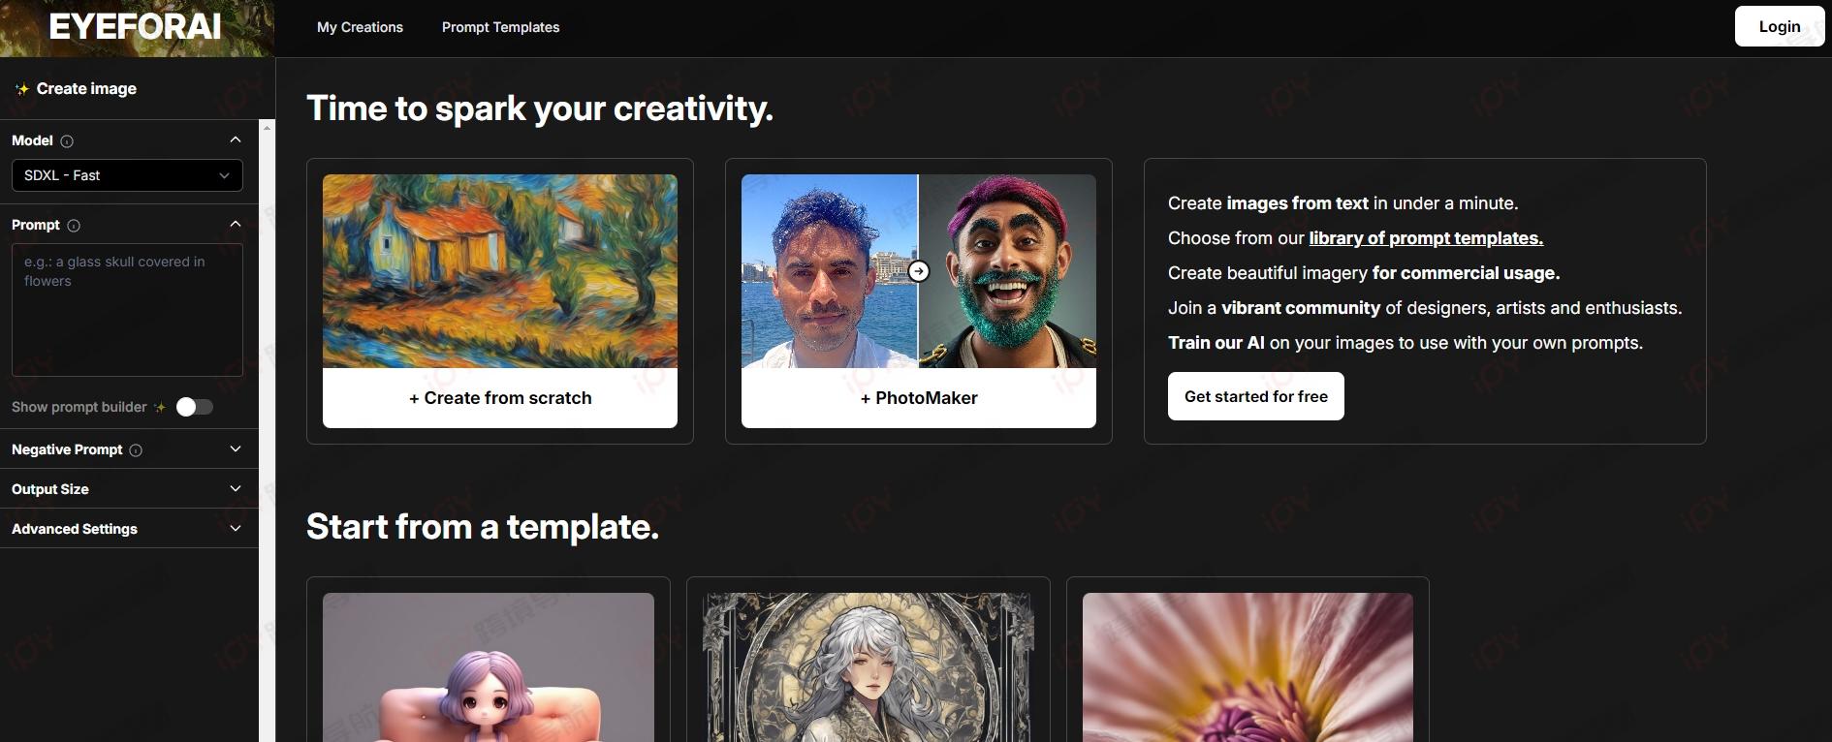Click the arrow icon between PhotoMaker photos
This screenshot has width=1832, height=742.
pyautogui.click(x=919, y=271)
